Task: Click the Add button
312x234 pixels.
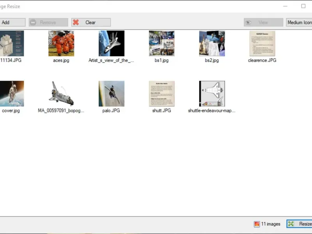Action: pos(12,22)
